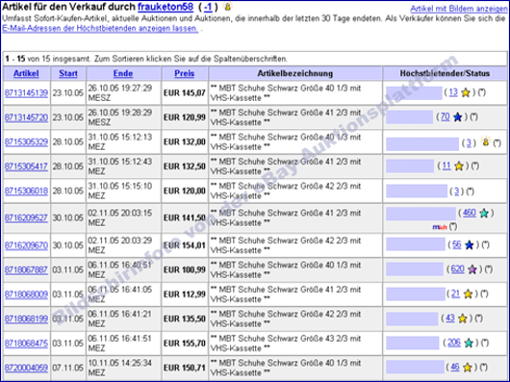Open seller profile frauketon58
The height and width of the screenshot is (382, 510).
coord(166,7)
